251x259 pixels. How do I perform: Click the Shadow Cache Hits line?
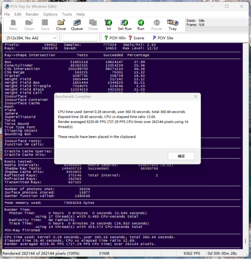pos(43,172)
